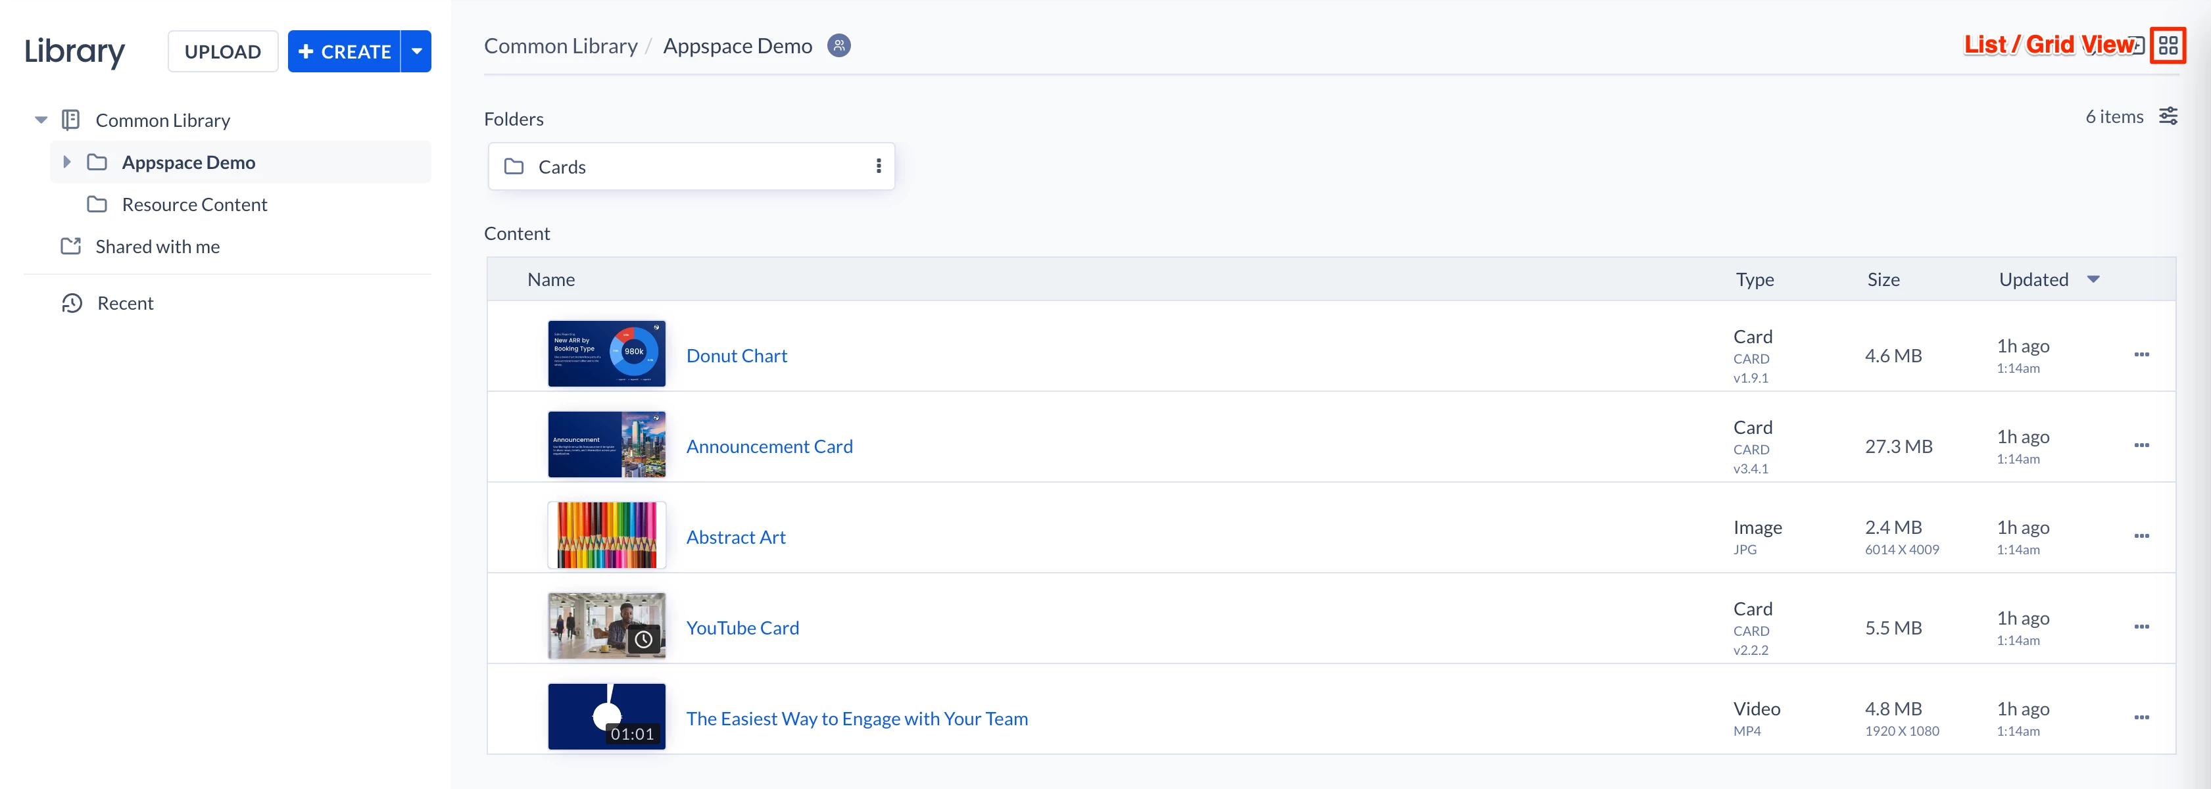Screen dimensions: 2211x789
Task: Open Shared with me section
Action: 157,247
